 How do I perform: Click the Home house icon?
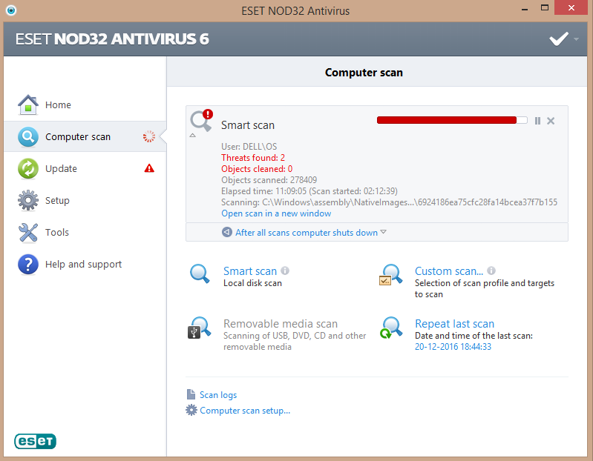[28, 105]
